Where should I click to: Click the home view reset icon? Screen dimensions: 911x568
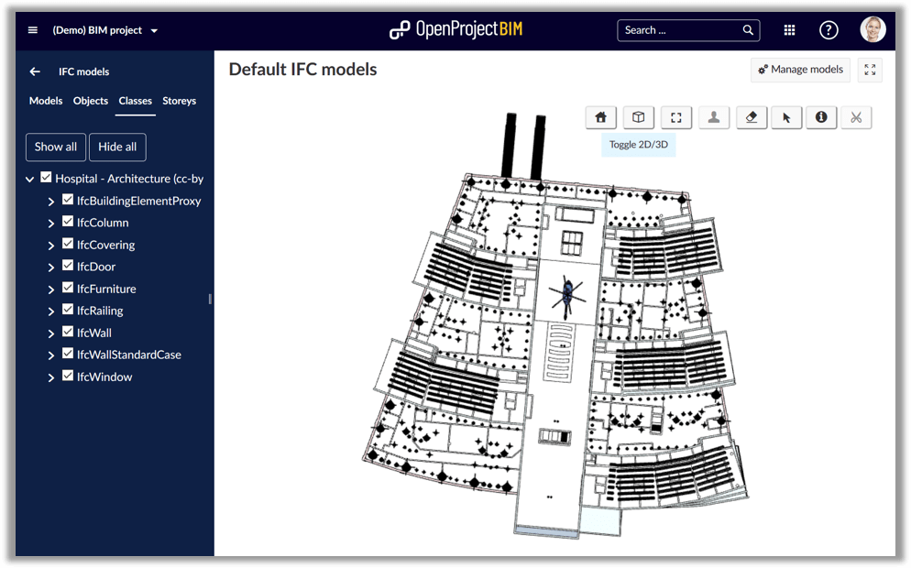point(600,117)
